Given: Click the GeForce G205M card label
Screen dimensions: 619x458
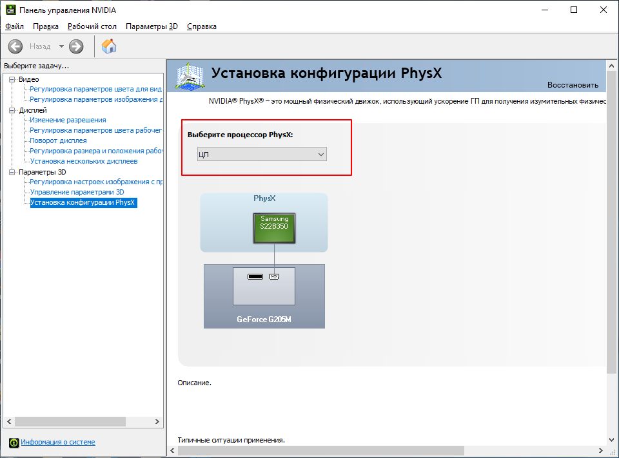Looking at the screenshot, I should point(264,319).
